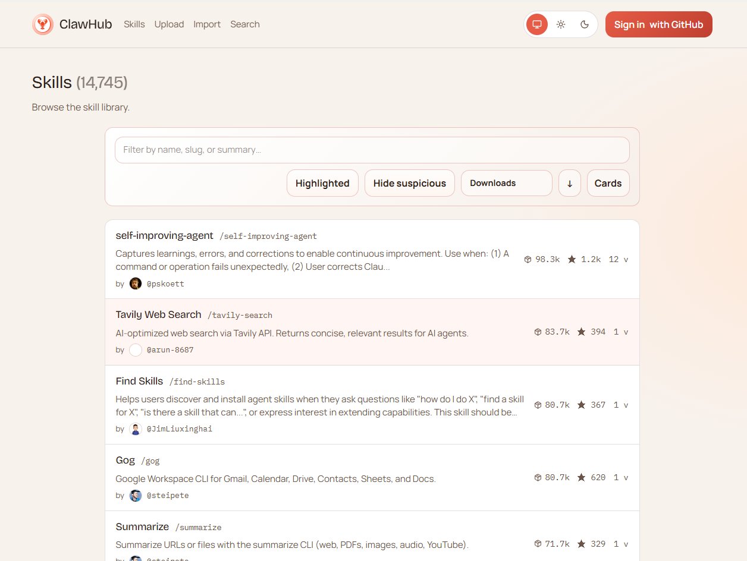Click the 1.2k star count
Viewport: 747px width, 561px height.
[x=591, y=259]
